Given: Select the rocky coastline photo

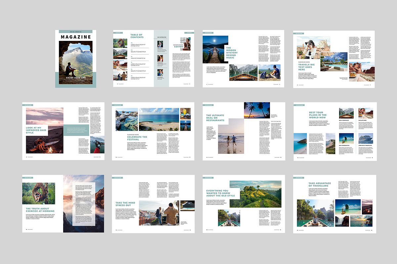Looking at the screenshot, I should 127,119.
